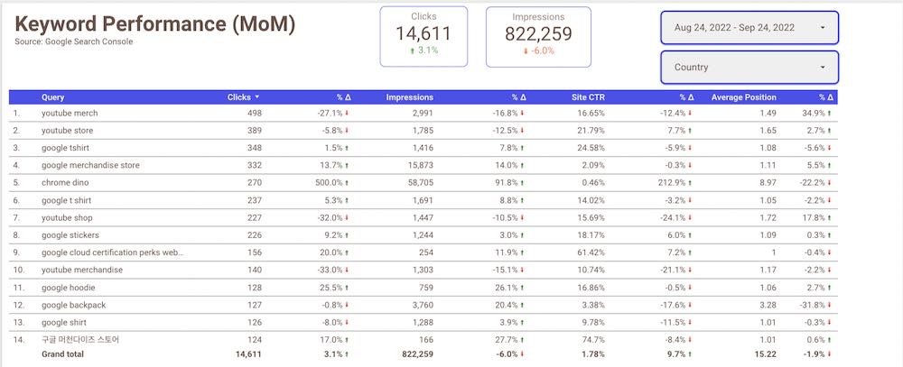Select the youtube shop query
The height and width of the screenshot is (367, 903).
(67, 217)
